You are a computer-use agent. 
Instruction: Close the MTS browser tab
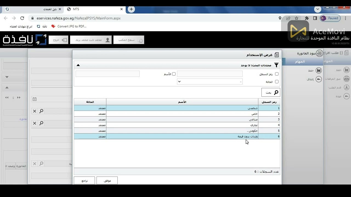point(121,9)
